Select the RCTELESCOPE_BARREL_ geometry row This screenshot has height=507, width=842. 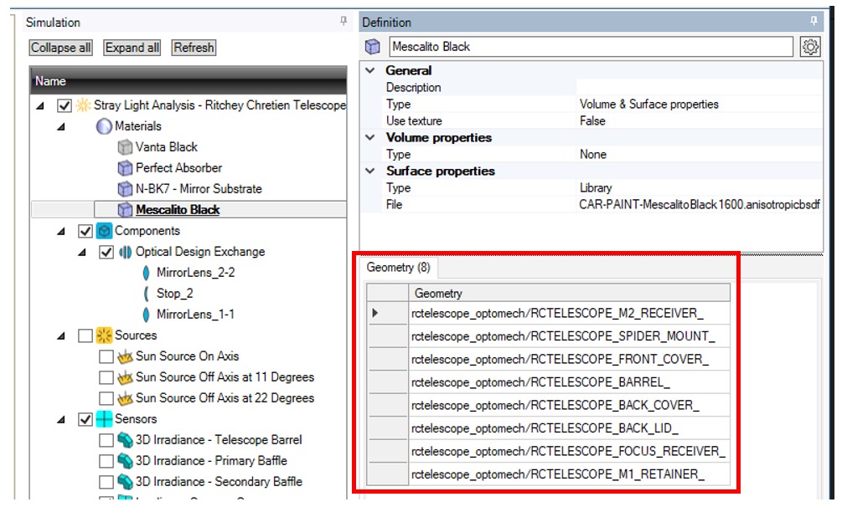pyautogui.click(x=569, y=382)
